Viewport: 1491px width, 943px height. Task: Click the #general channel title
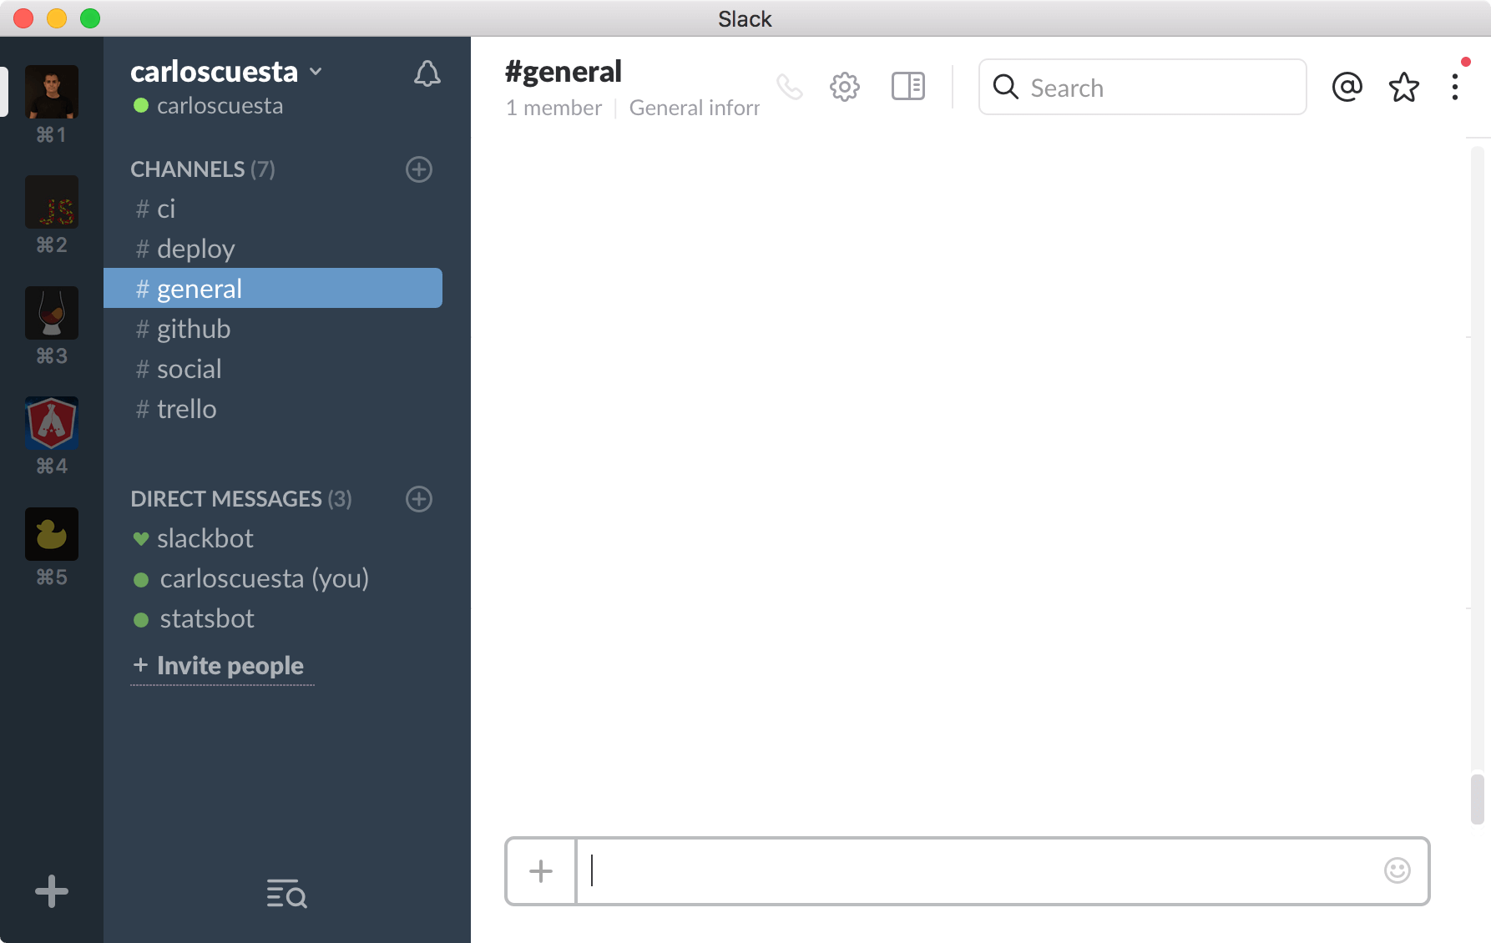564,72
